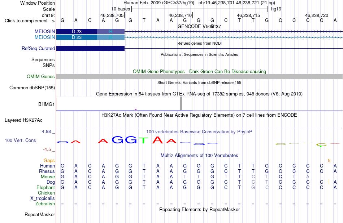Click the orange insertion mark in Dog row

tap(329, 182)
